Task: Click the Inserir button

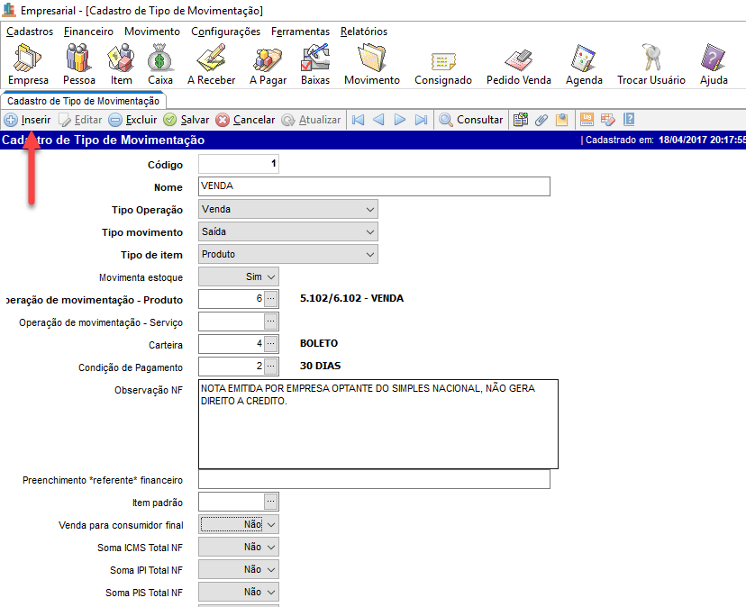Action: [x=28, y=120]
